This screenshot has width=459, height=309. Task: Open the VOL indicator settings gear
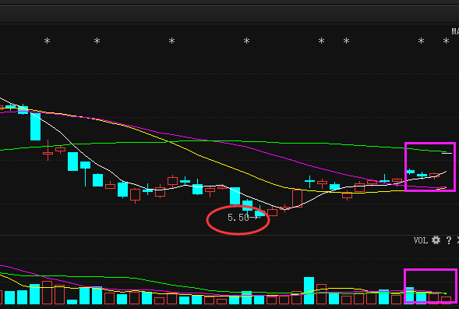(436, 240)
